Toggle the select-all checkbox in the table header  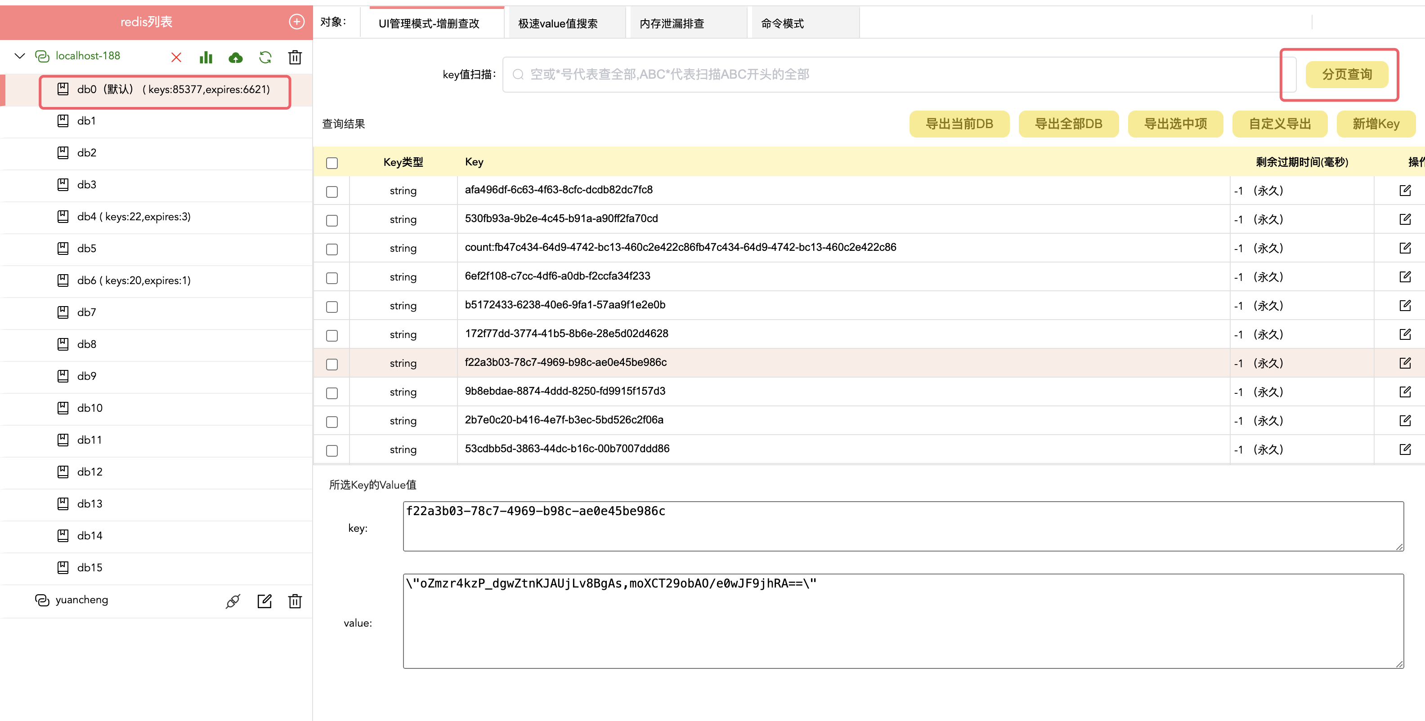coord(332,163)
